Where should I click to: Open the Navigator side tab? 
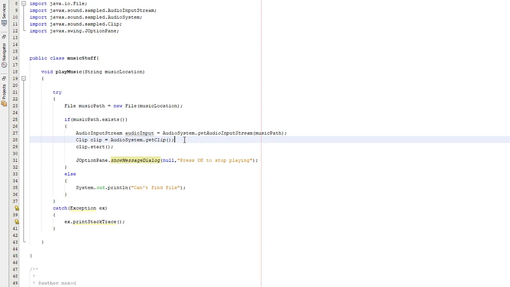4,51
